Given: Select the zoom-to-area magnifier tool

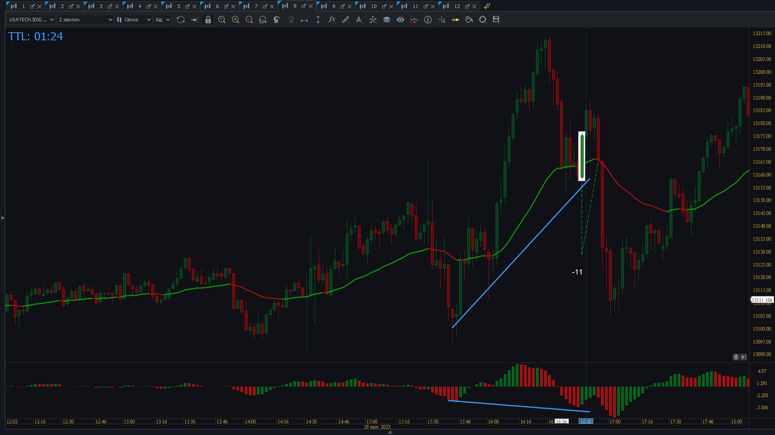Looking at the screenshot, I should [263, 20].
